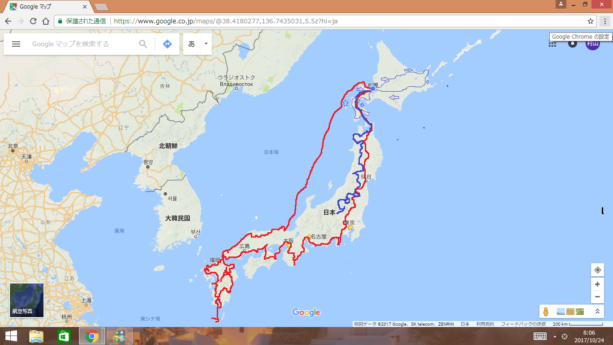The image size is (613, 345).
Task: Zoom in with the plus button
Action: 597,284
